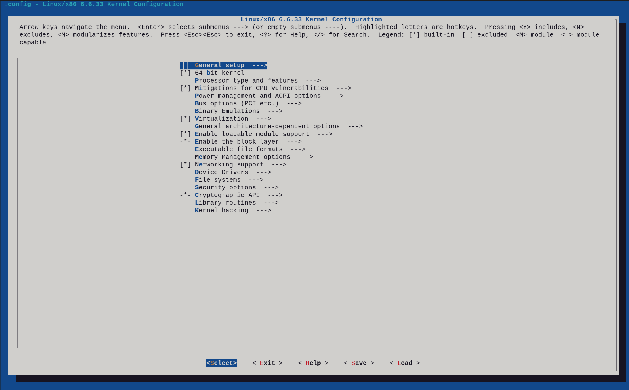
Task: Click the Exit button
Action: tap(267, 363)
